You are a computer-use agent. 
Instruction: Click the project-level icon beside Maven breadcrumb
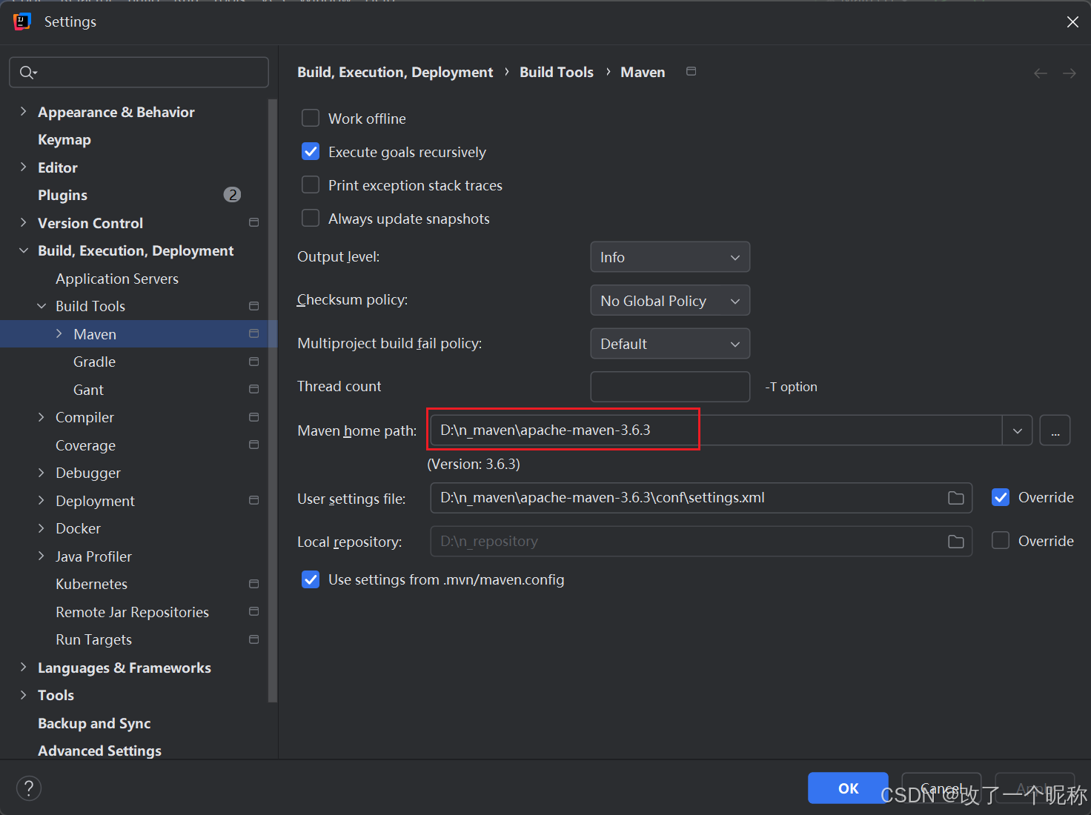click(x=691, y=71)
